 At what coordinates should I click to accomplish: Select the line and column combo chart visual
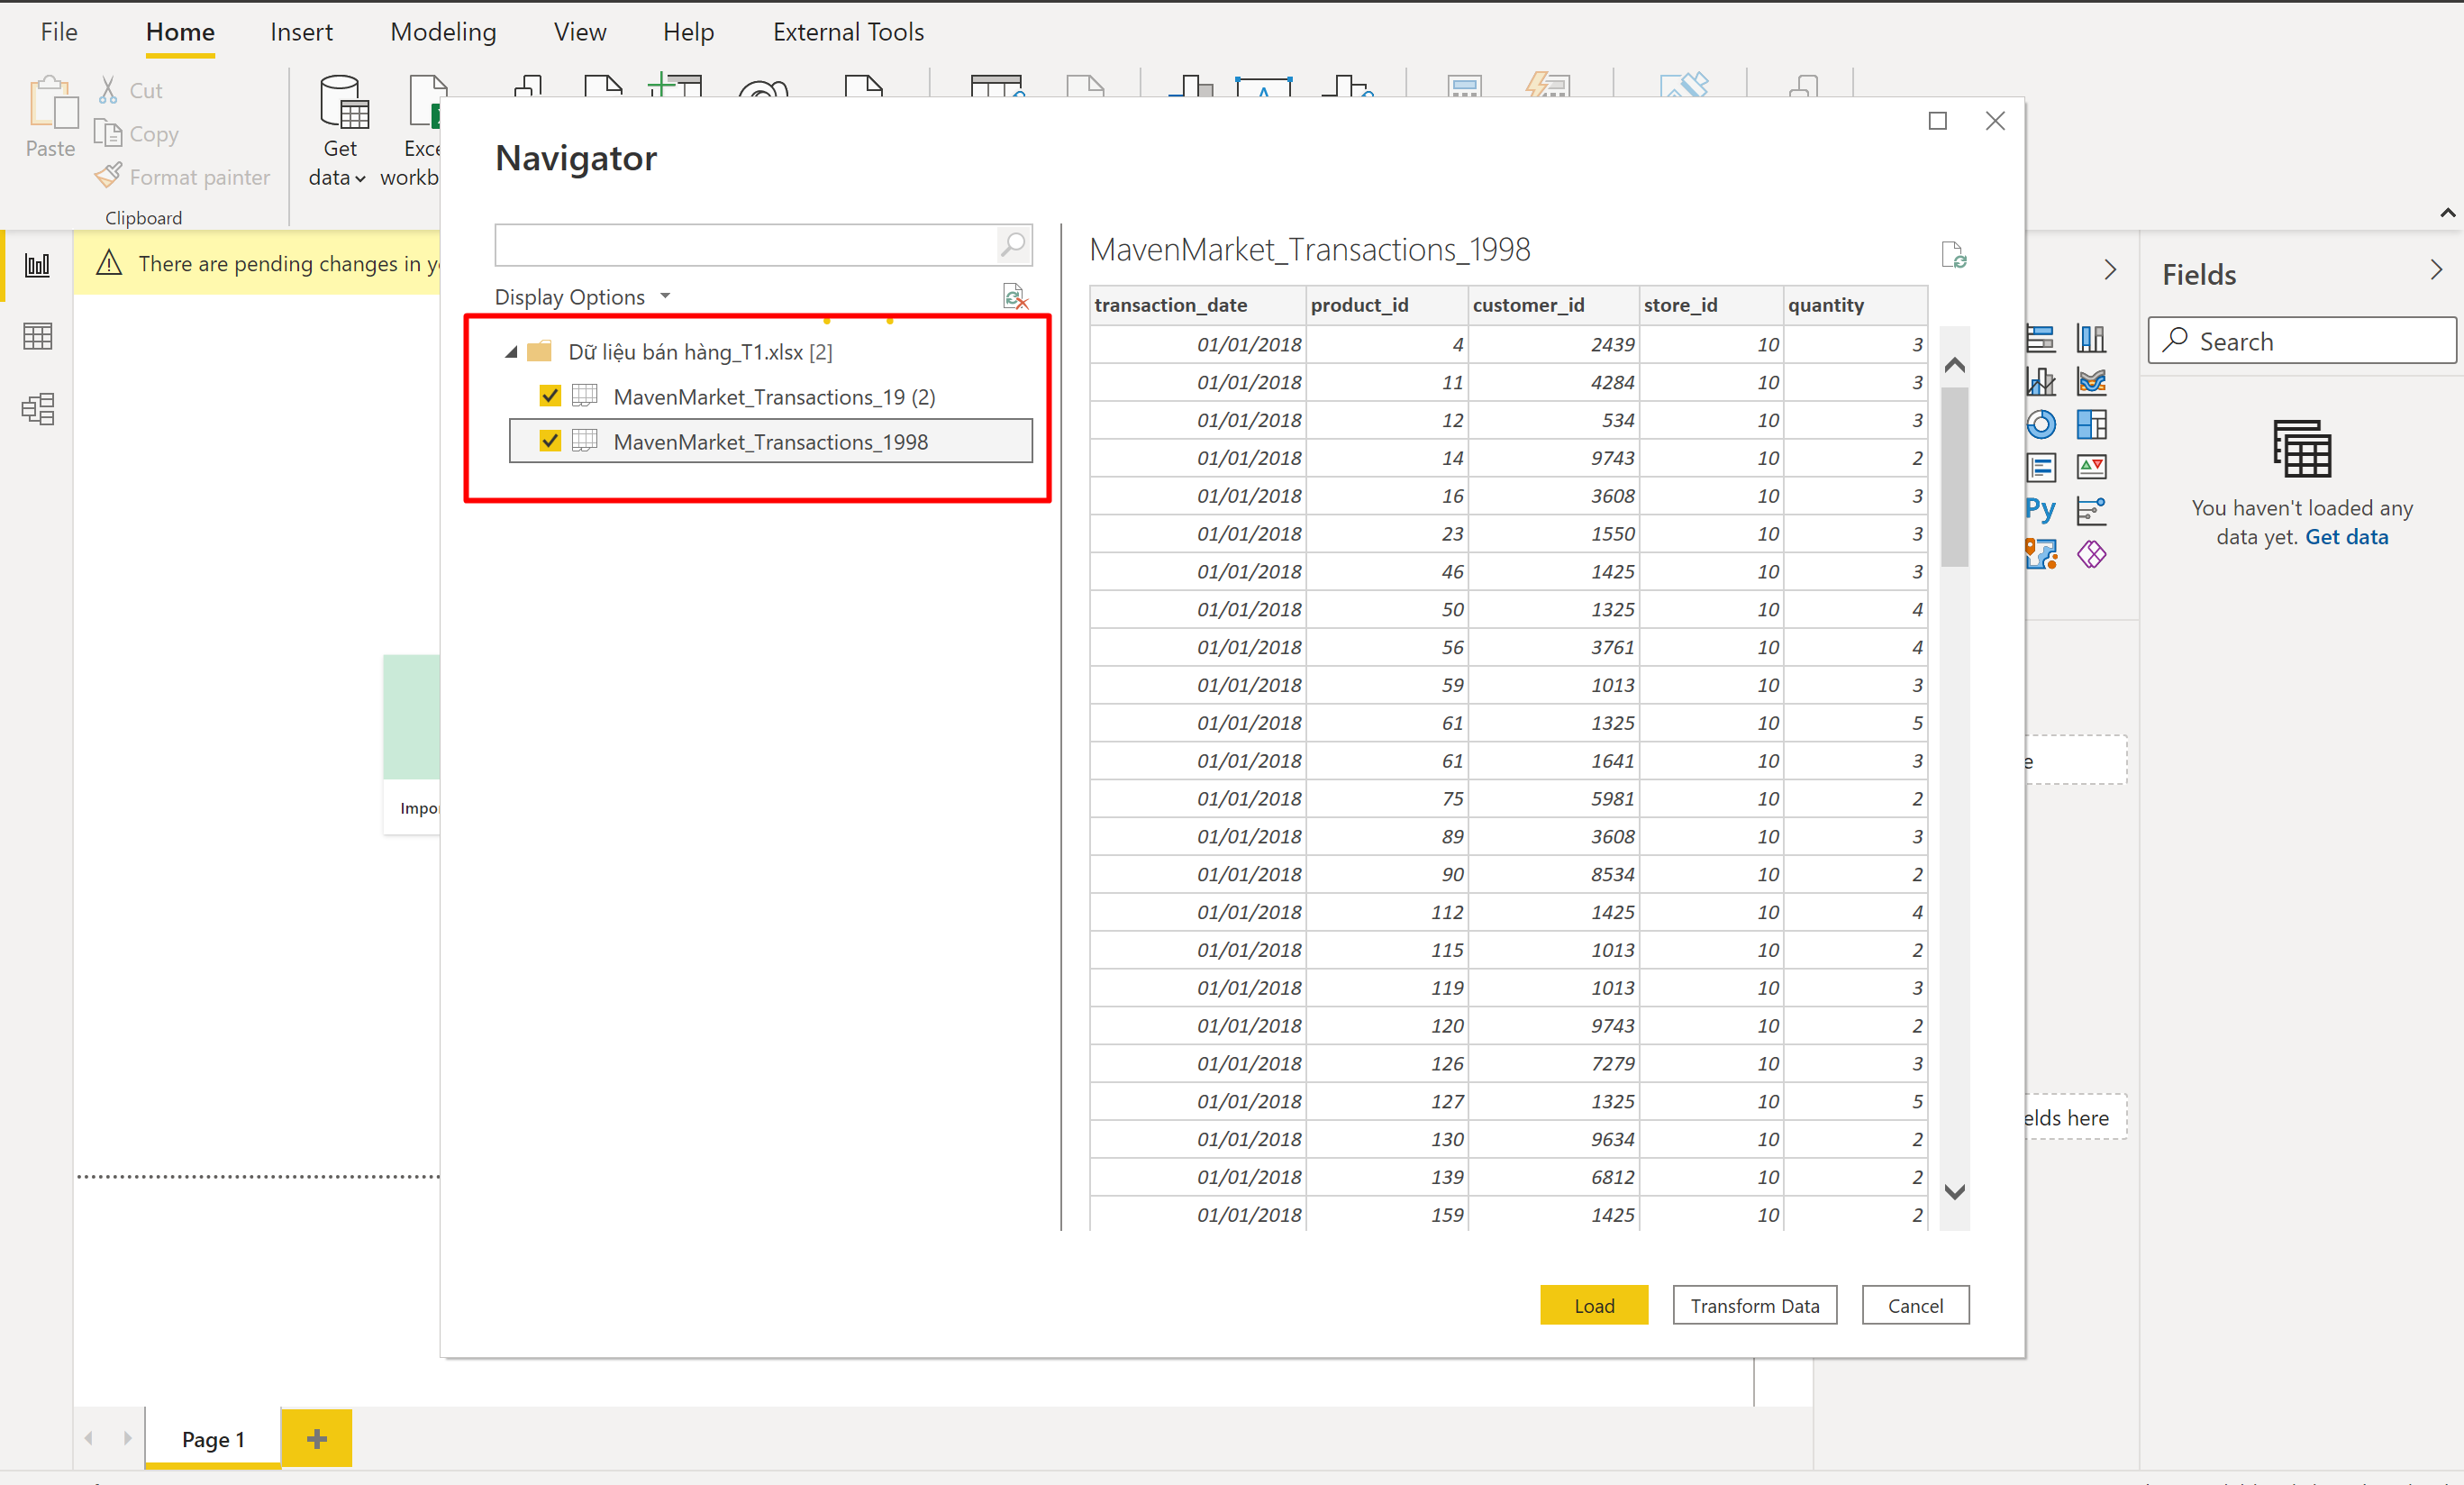pos(2040,382)
